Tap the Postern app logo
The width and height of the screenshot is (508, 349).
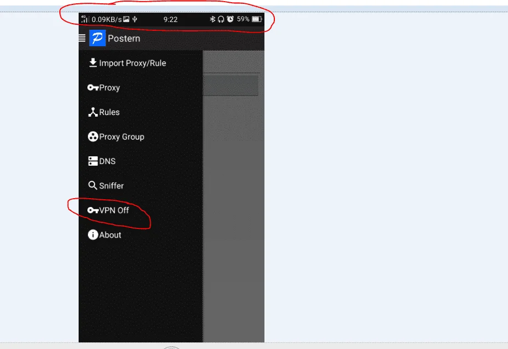97,38
